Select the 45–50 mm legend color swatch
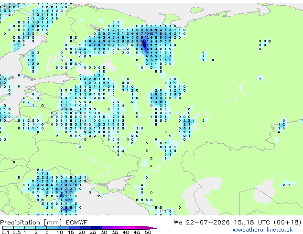303x234 pixels. tap(141, 228)
